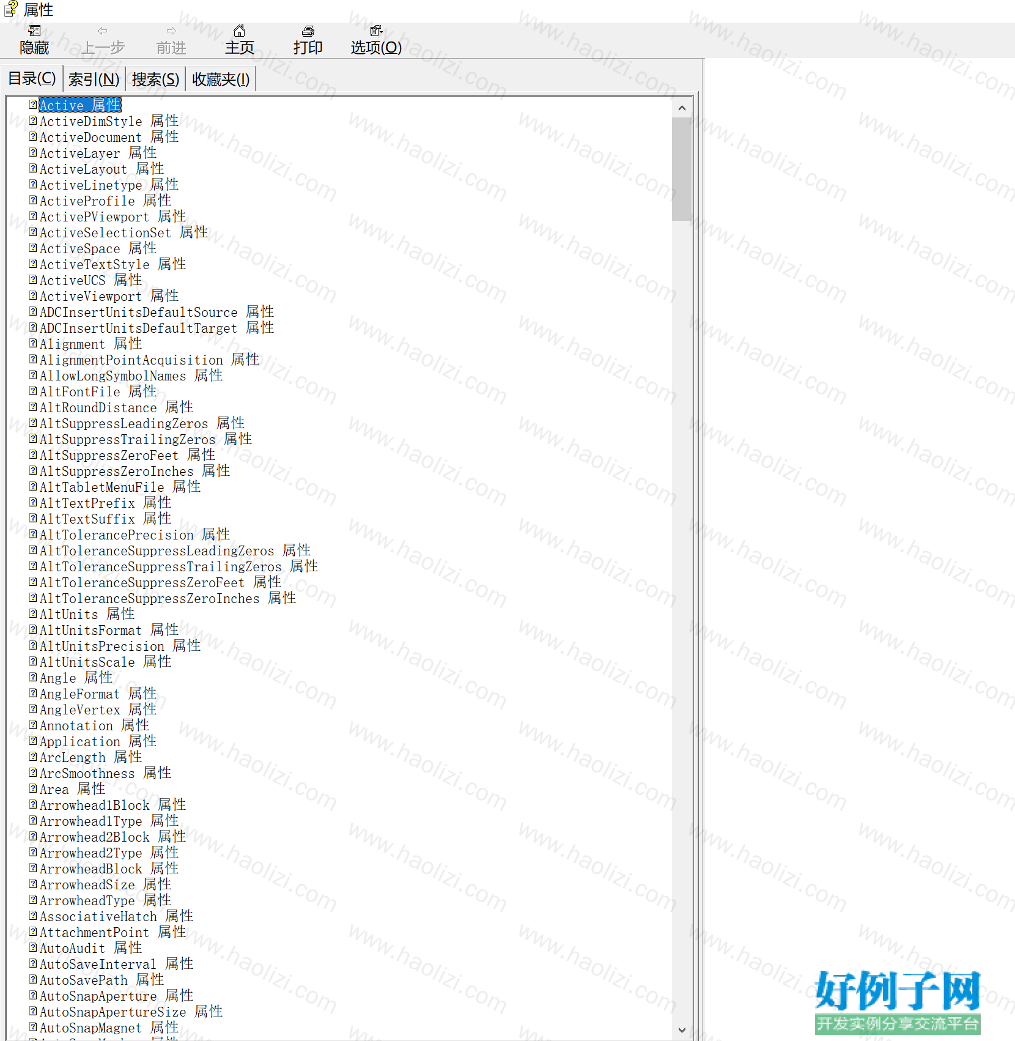Image resolution: width=1015 pixels, height=1041 pixels.
Task: Open the AltTolerancePrecision 属性 topic
Action: 135,535
